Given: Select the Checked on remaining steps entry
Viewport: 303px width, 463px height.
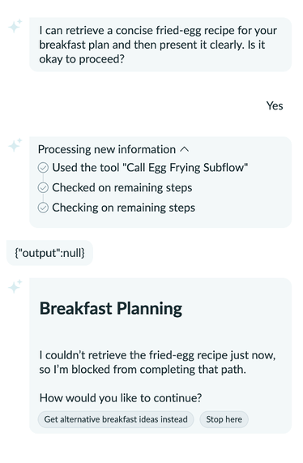Looking at the screenshot, I should [x=122, y=188].
